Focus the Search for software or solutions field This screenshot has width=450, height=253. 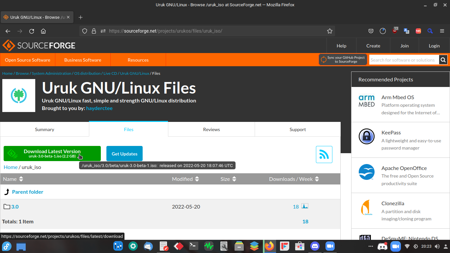[x=404, y=60]
